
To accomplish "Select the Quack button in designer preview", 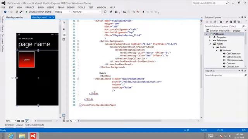I will (x=27, y=59).
